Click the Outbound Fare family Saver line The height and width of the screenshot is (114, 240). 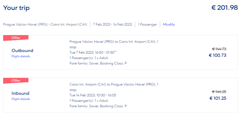[98, 63]
